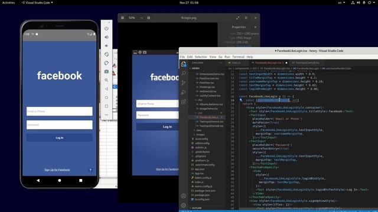Tap the Sign Up for Facebook link on phone
Screen dimensions: 378x212
point(57,170)
